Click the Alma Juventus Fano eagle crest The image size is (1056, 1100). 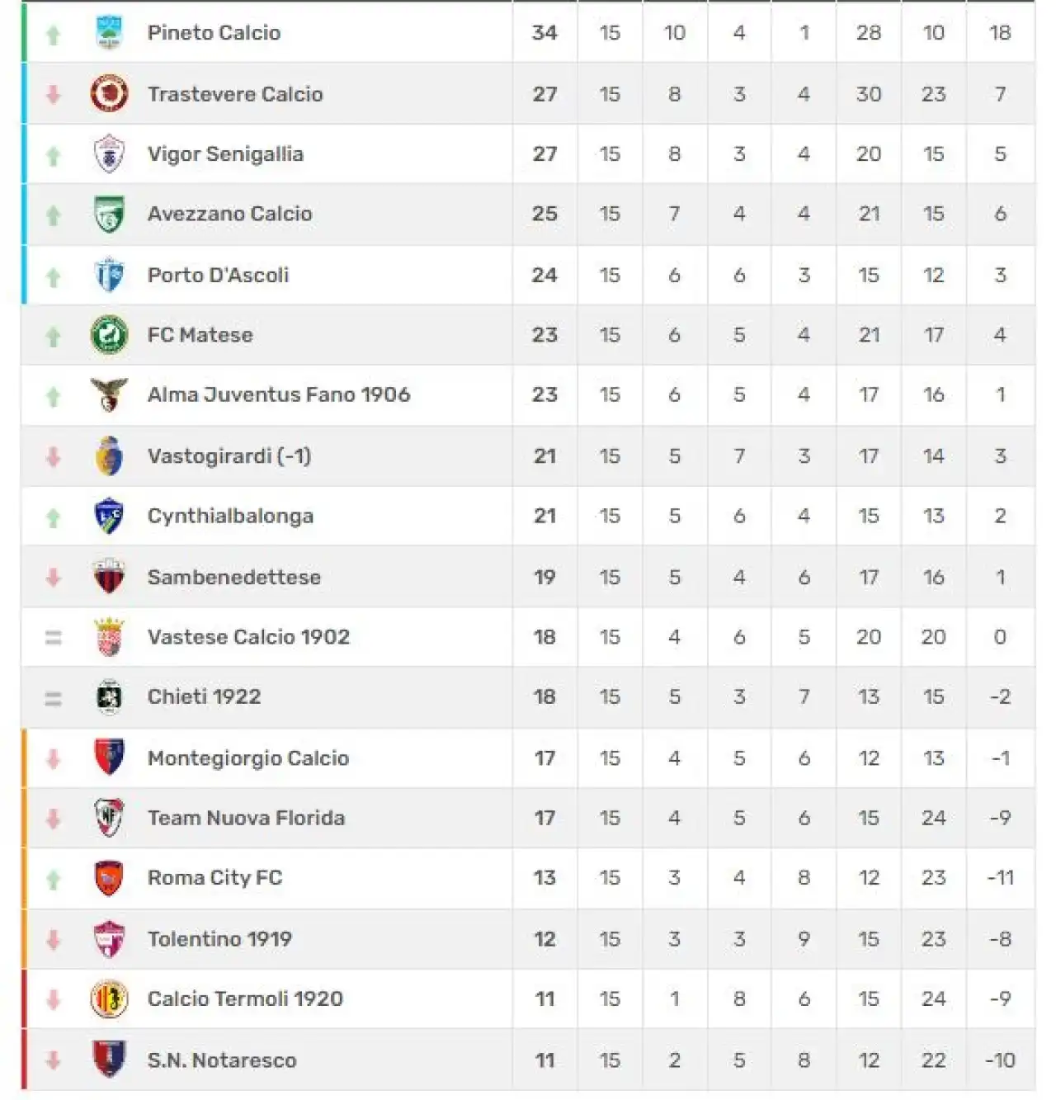click(x=109, y=395)
